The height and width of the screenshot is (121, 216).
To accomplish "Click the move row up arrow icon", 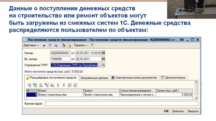I will tap(58, 85).
